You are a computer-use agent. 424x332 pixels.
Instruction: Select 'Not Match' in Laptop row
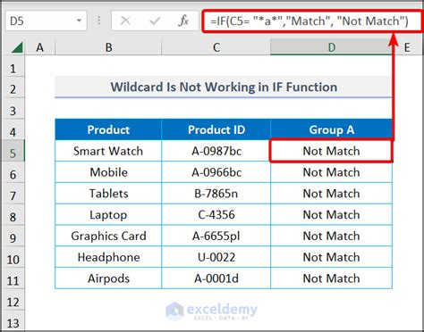[331, 214]
